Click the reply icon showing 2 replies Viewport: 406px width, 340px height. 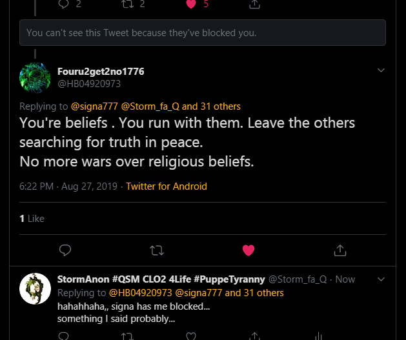click(x=63, y=3)
